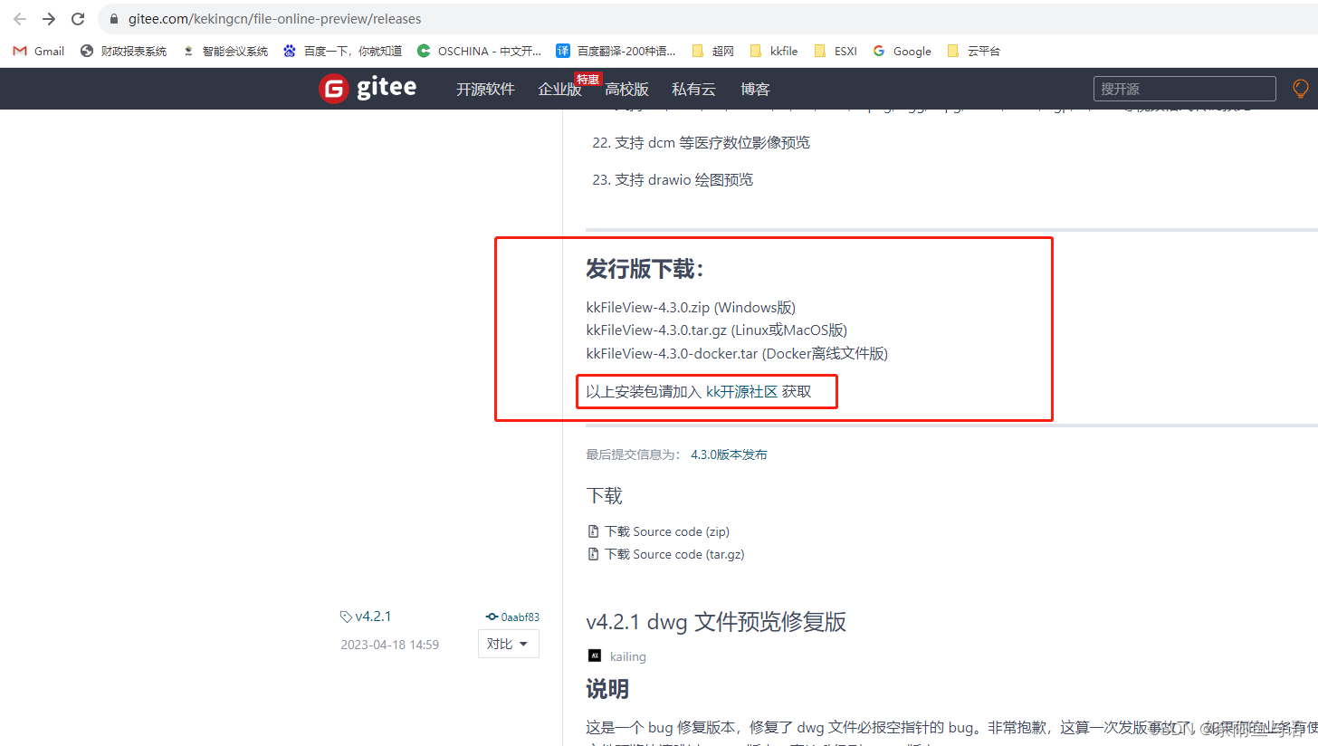Screen dimensions: 1318x746
Task: Expand the 对比 dropdown for v4.2.1
Action: [x=508, y=644]
